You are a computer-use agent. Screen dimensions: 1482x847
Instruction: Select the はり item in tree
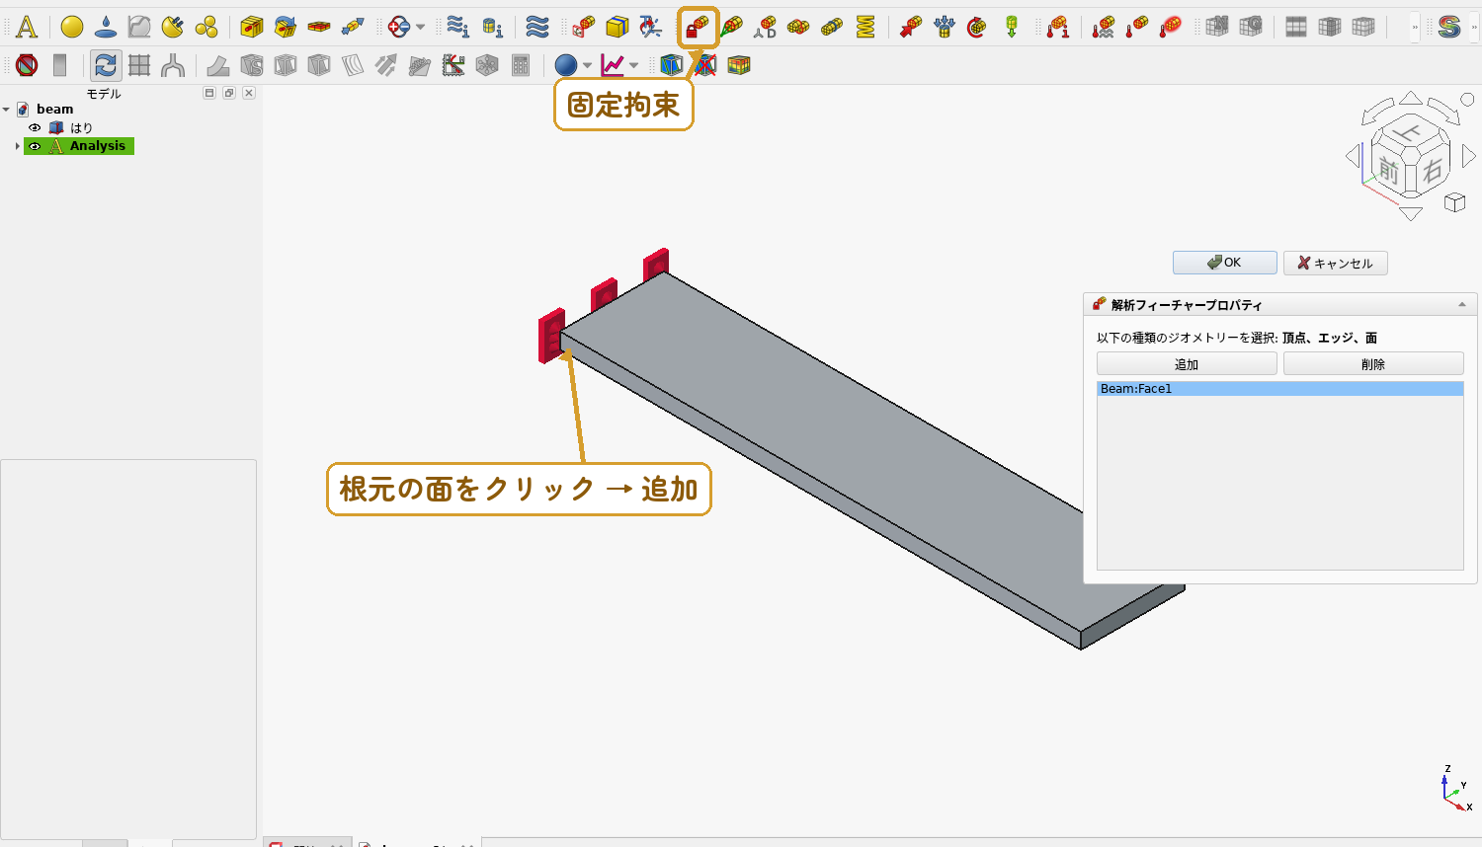tap(81, 127)
